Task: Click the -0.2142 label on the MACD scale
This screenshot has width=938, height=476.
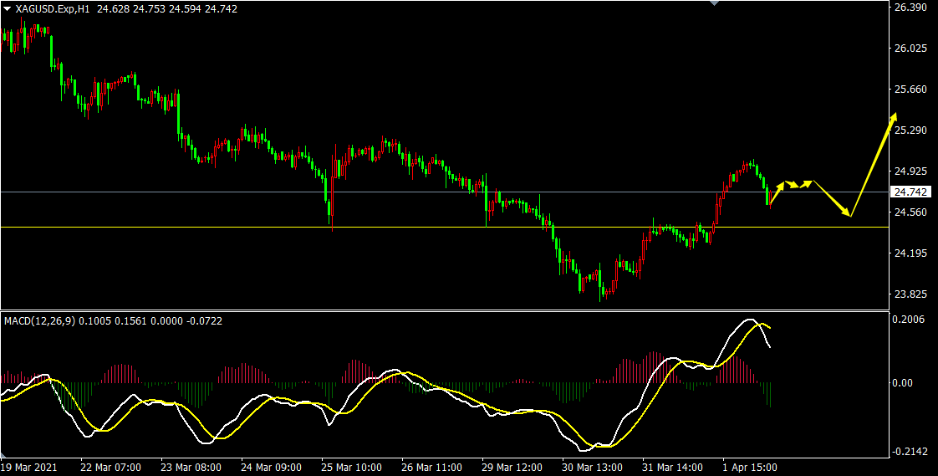Action: [909, 452]
